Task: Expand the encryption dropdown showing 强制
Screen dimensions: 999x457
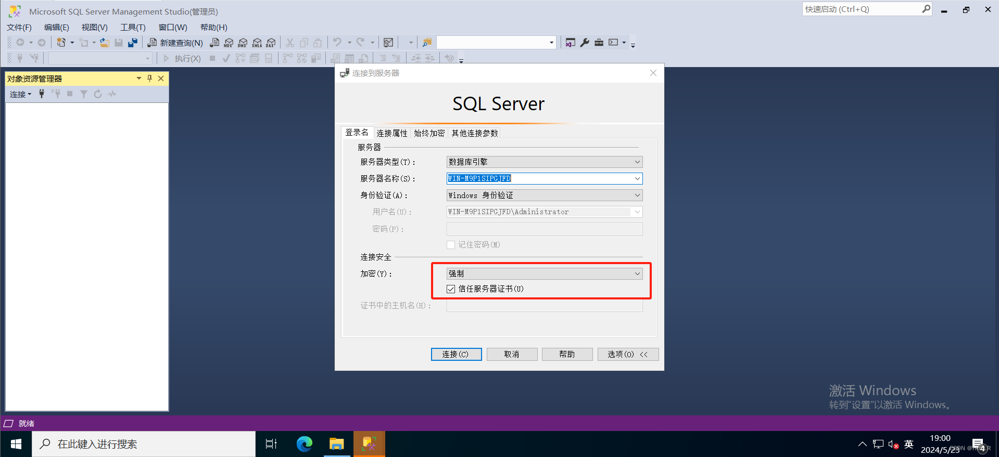Action: [637, 274]
